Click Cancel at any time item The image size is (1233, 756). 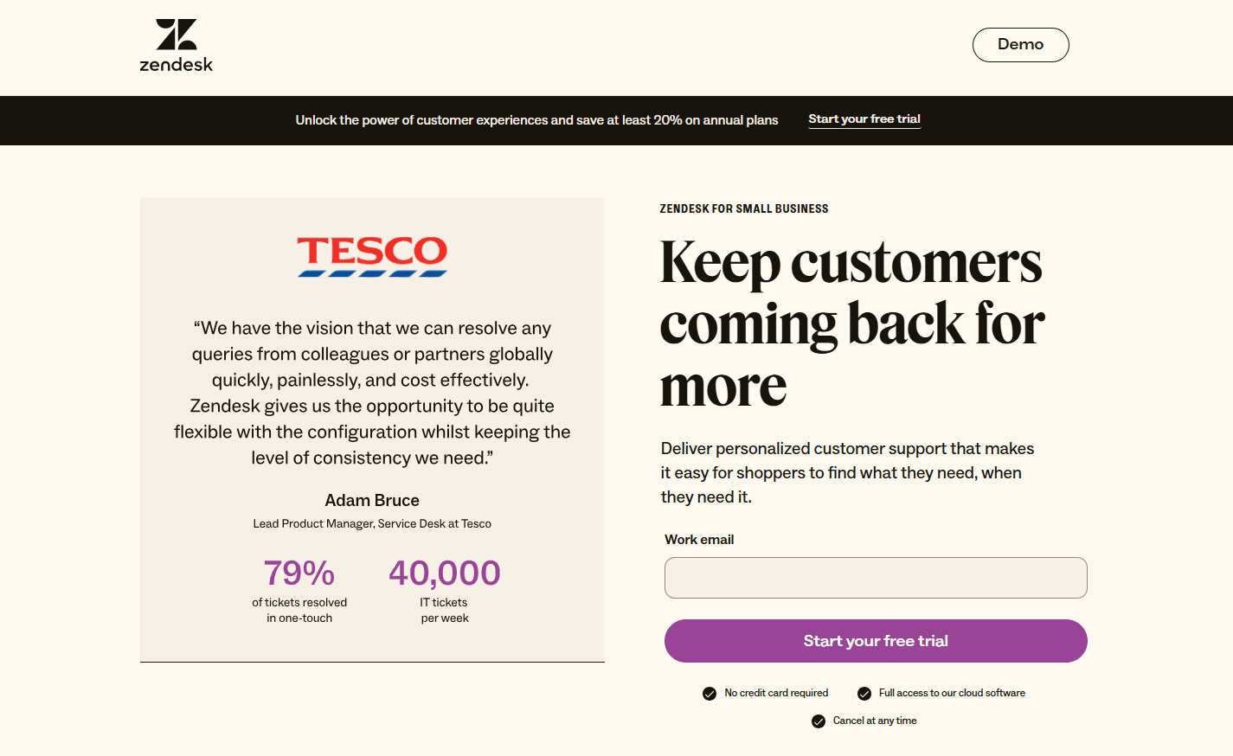click(864, 721)
